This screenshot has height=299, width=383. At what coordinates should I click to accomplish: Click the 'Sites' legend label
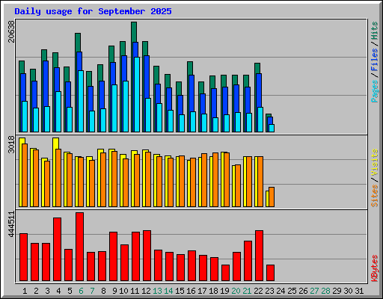[375, 196]
